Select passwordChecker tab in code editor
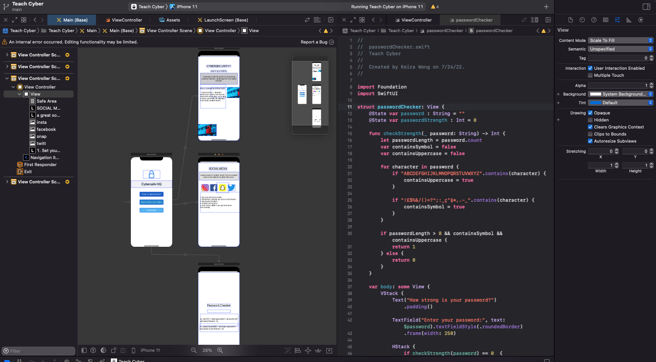656x362 pixels. 471,20
